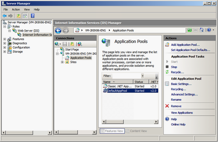Screen dimensions: 218x142
Task: Select the Classic .NET AppPool row
Action: click(130, 86)
